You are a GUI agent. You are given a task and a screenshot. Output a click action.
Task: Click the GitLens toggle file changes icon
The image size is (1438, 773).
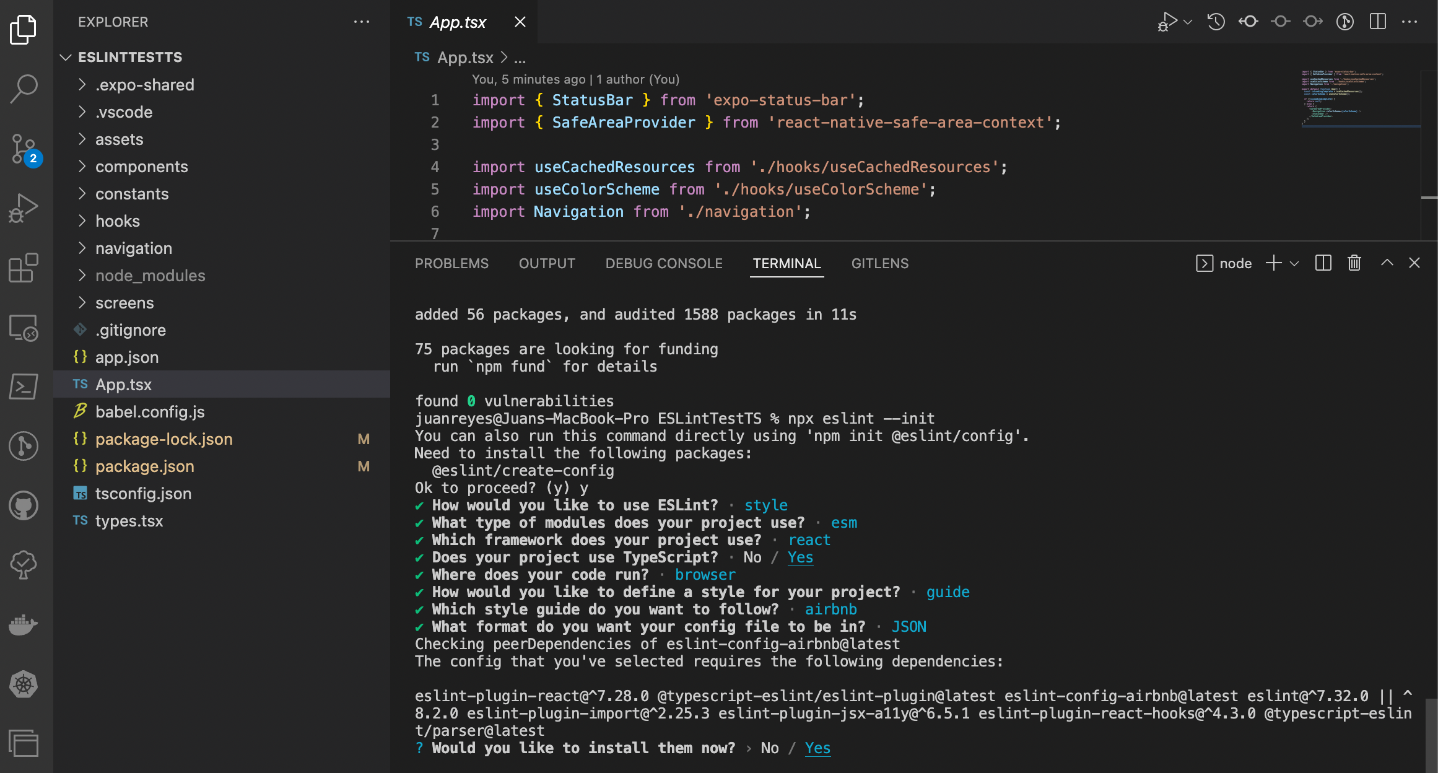pos(1345,22)
